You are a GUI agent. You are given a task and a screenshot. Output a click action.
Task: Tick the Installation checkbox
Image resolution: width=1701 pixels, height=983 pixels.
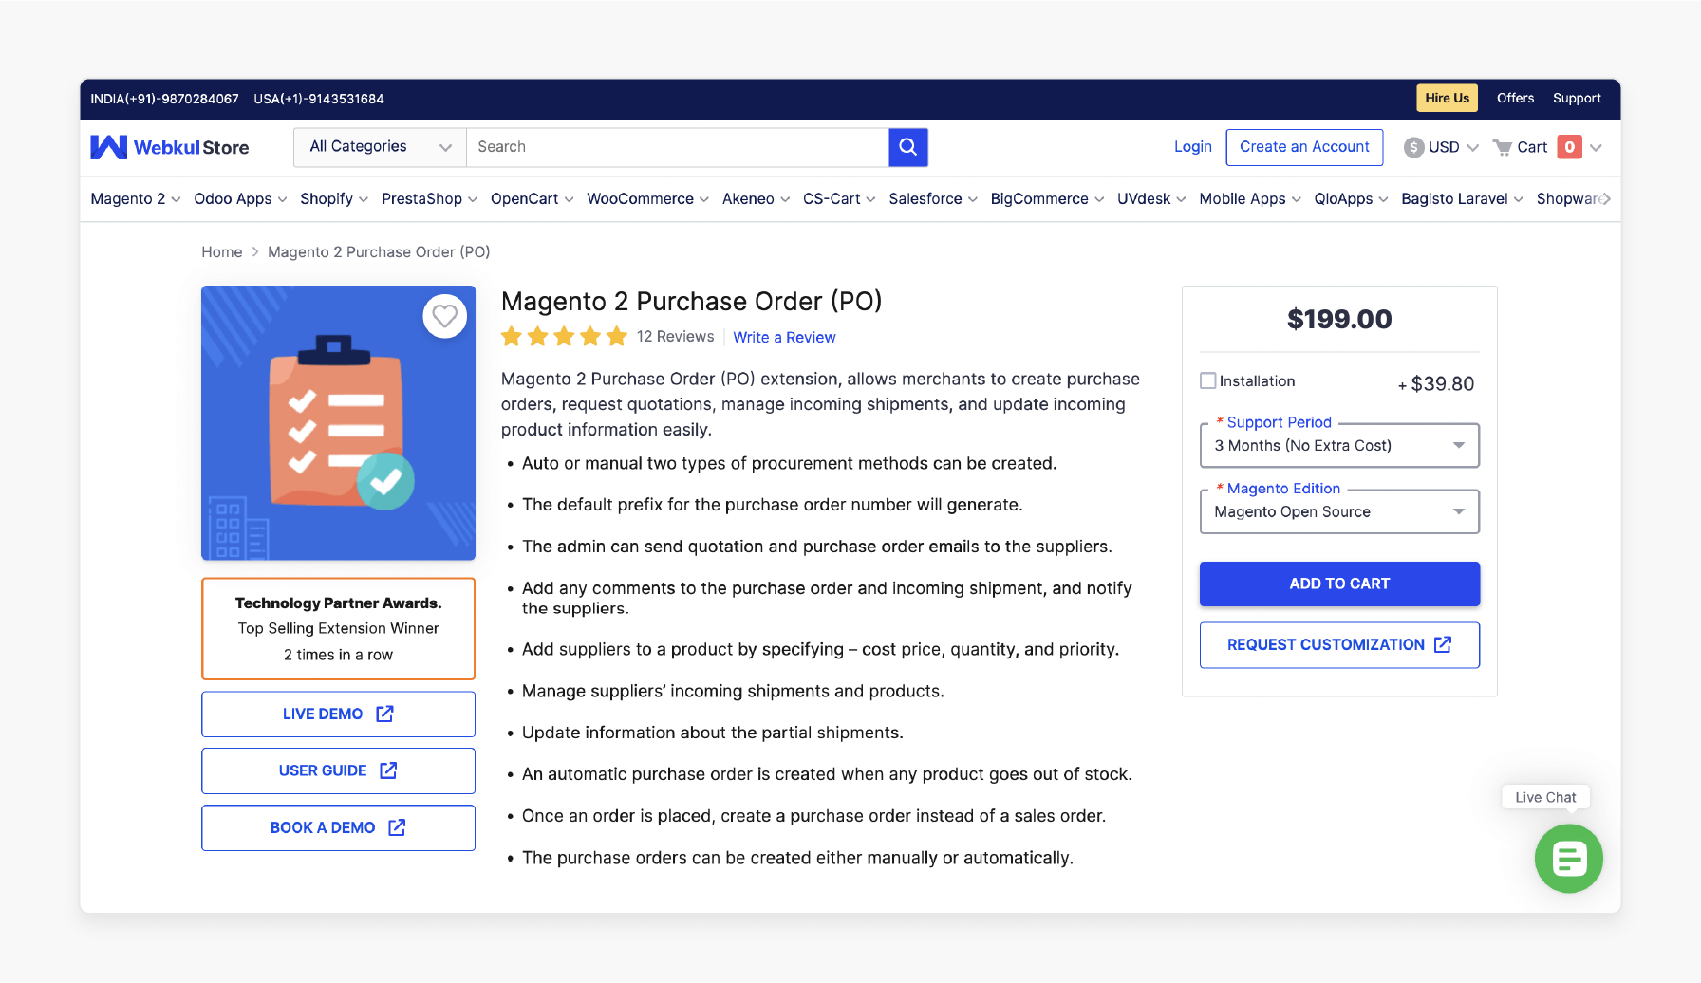(1208, 380)
